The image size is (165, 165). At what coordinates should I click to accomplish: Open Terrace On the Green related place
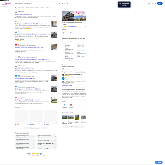tap(77, 119)
